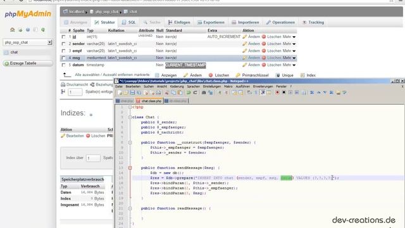Open the Kodierung menu in Notepad++
This screenshot has height=228, width=405.
pyautogui.click(x=177, y=86)
